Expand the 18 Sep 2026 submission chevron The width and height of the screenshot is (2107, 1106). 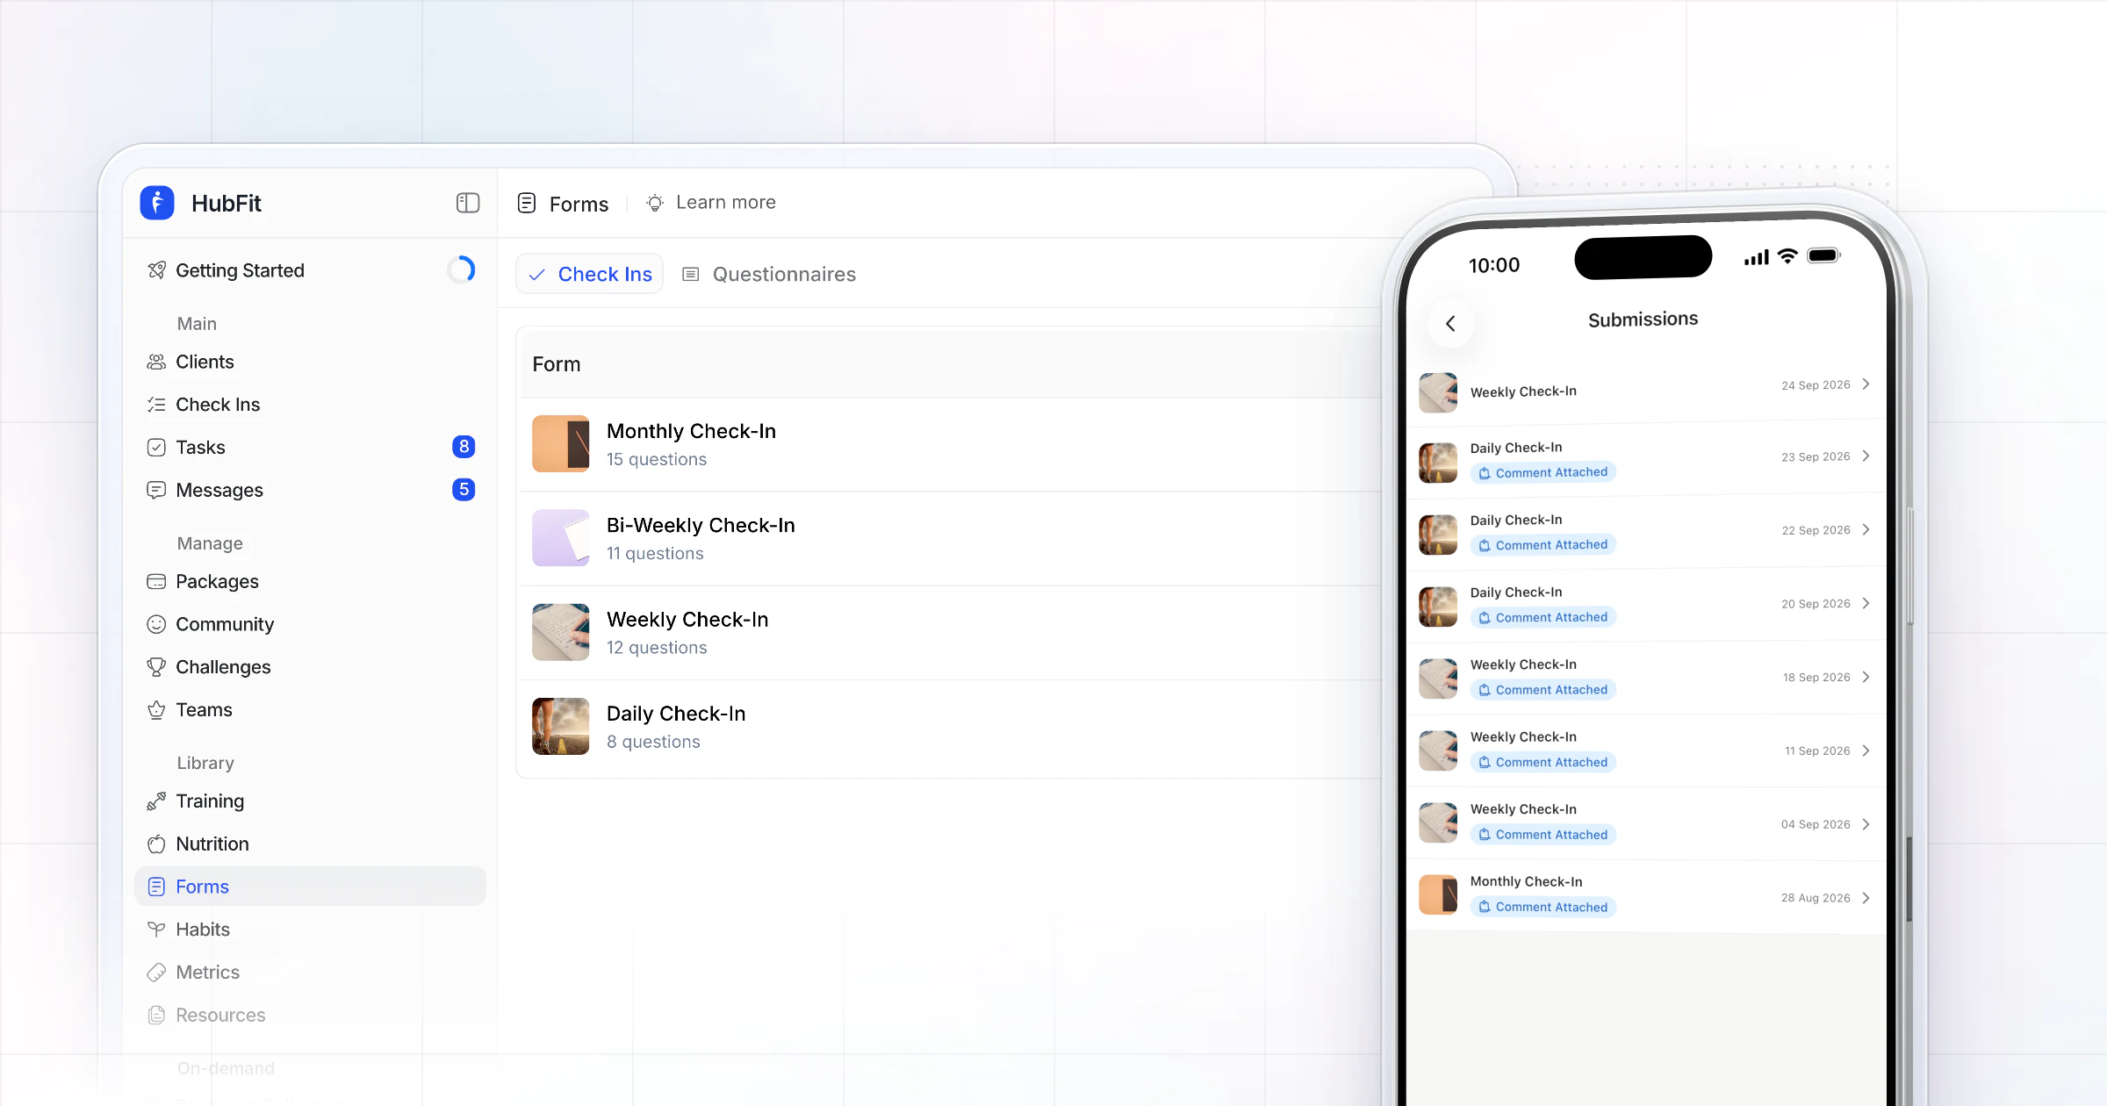point(1866,677)
